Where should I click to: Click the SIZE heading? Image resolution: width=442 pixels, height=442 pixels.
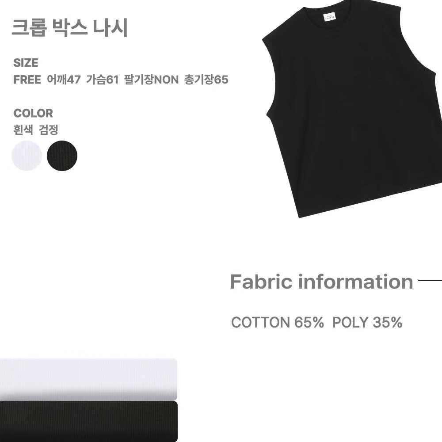[x=26, y=63]
